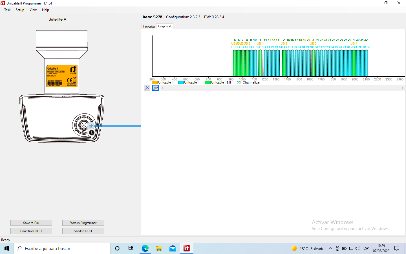Launch Microsoft Edge from the taskbar
Image resolution: width=406 pixels, height=254 pixels.
click(x=145, y=248)
